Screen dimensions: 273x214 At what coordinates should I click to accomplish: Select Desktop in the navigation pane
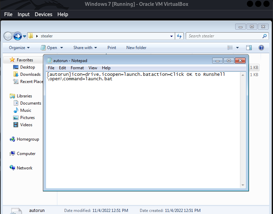pyautogui.click(x=27, y=67)
